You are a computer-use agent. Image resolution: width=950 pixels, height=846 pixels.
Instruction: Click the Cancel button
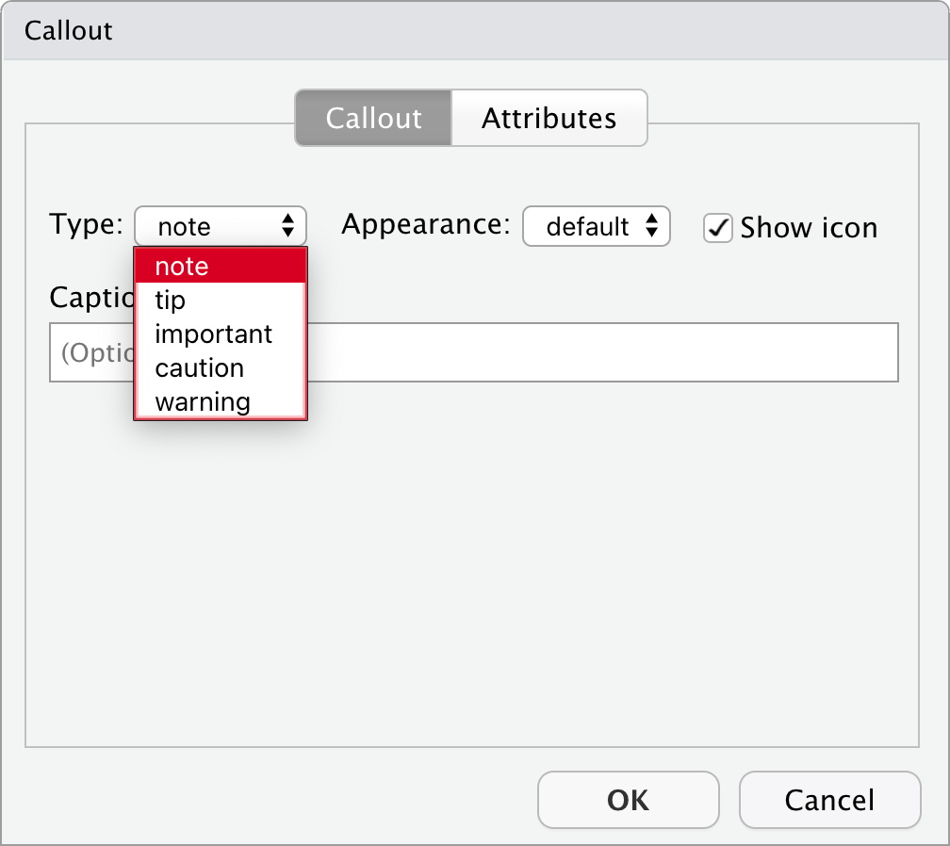[x=829, y=801]
